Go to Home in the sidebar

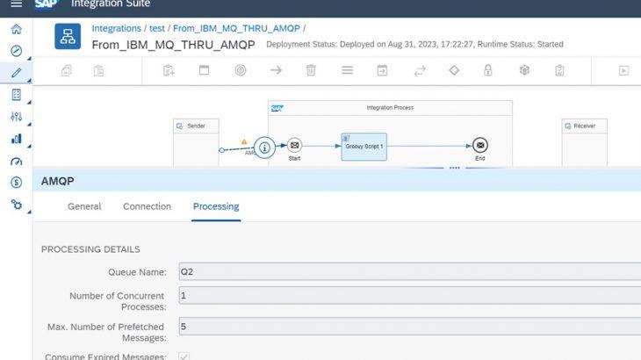[17, 29]
